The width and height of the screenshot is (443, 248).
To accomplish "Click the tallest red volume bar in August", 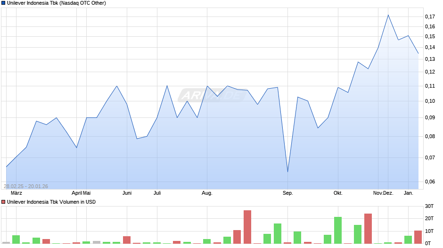I will (247, 227).
